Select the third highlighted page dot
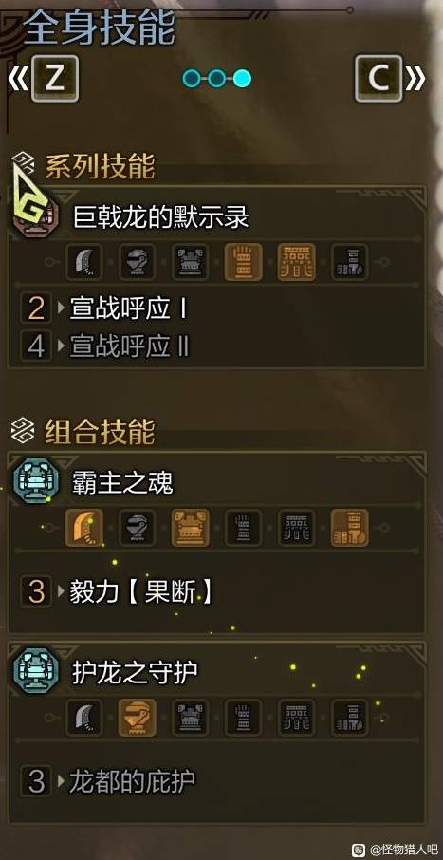Image resolution: width=443 pixels, height=860 pixels. [242, 79]
